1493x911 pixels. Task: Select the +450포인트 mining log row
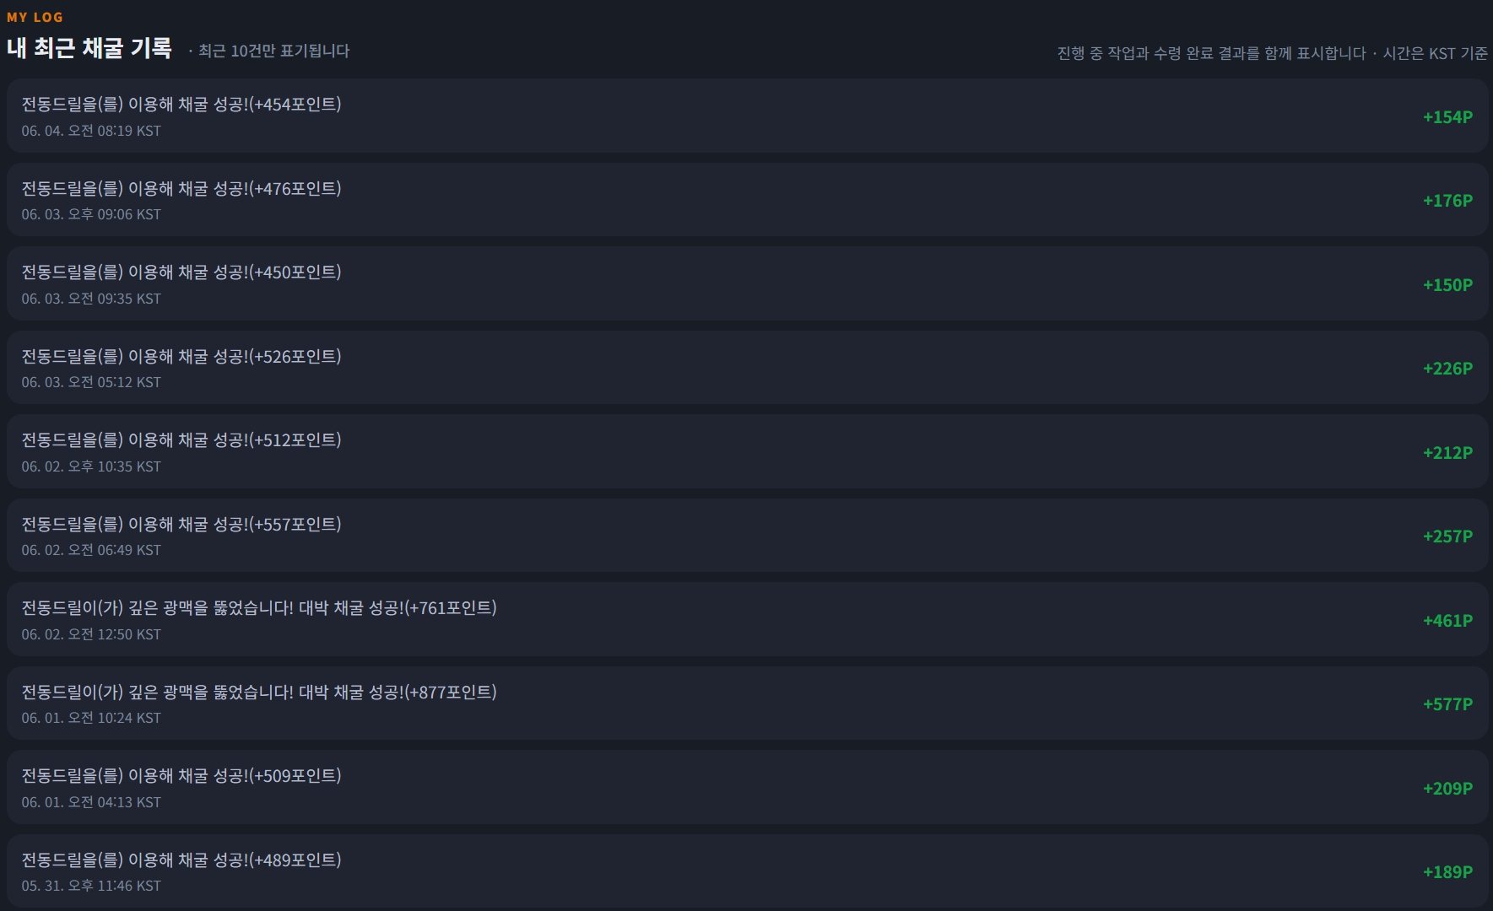(x=747, y=284)
